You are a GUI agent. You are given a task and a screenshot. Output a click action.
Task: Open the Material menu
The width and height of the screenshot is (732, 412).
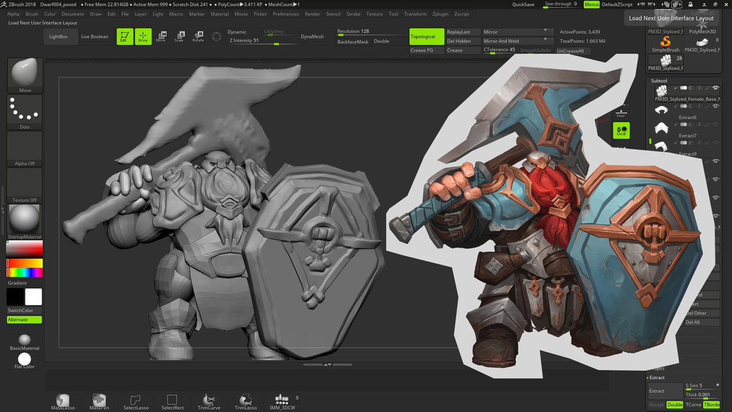pos(220,13)
